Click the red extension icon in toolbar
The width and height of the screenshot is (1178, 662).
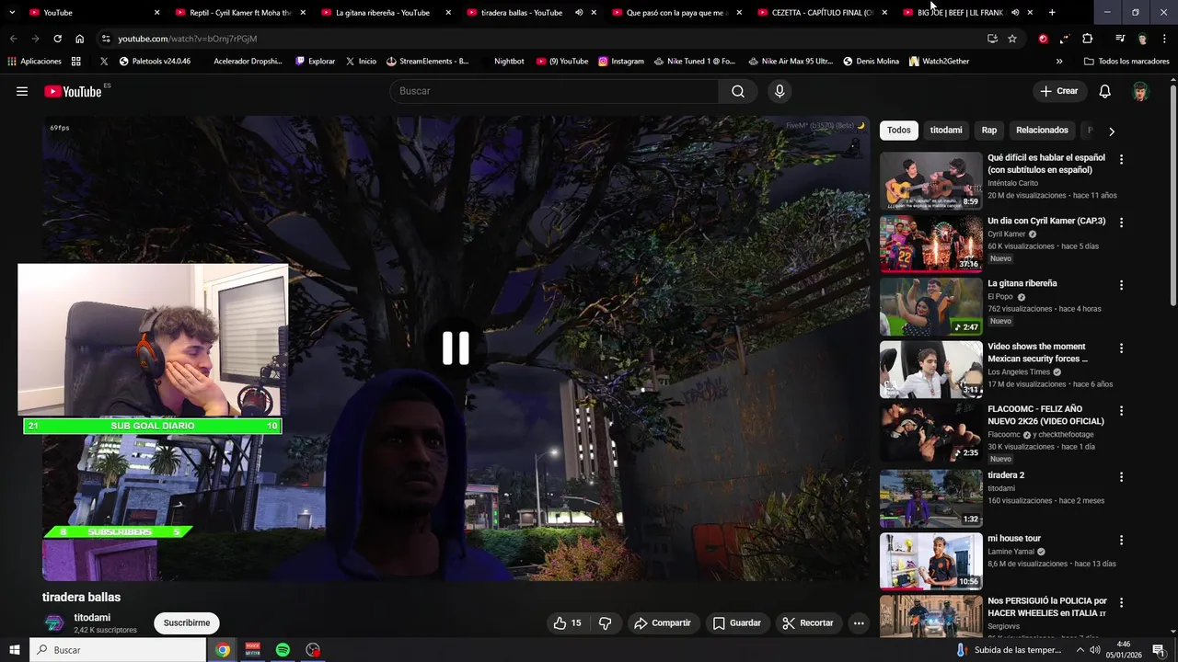tap(1043, 39)
